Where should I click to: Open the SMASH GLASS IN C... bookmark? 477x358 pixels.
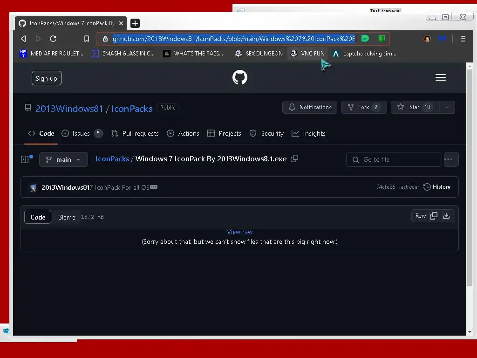pyautogui.click(x=123, y=54)
